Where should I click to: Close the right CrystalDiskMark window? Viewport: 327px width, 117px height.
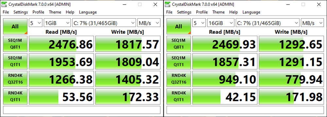[x=319, y=4]
